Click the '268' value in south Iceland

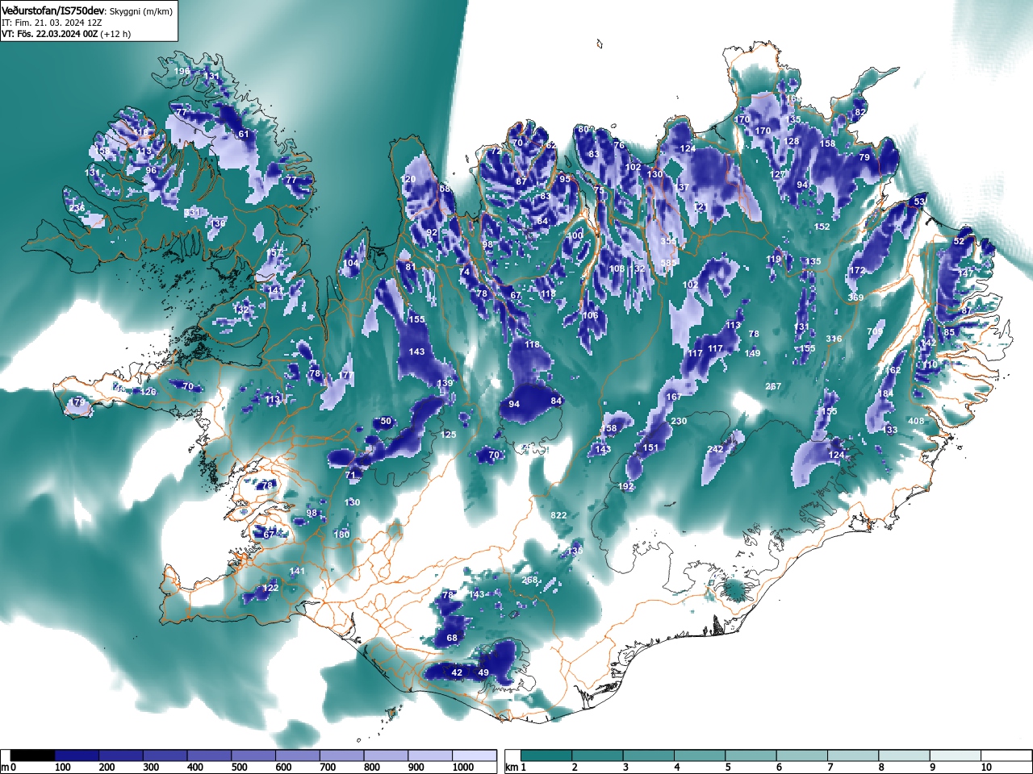click(529, 580)
